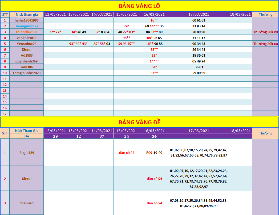The image size is (279, 215).
Task: Select the Thưởng header in the Đề table
Action: click(x=265, y=133)
